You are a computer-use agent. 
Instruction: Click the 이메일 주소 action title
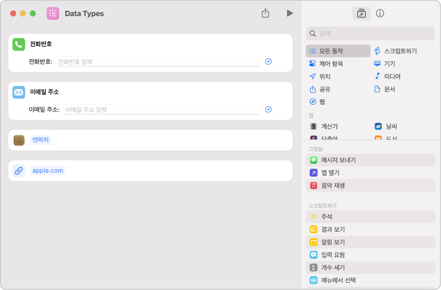tap(45, 92)
